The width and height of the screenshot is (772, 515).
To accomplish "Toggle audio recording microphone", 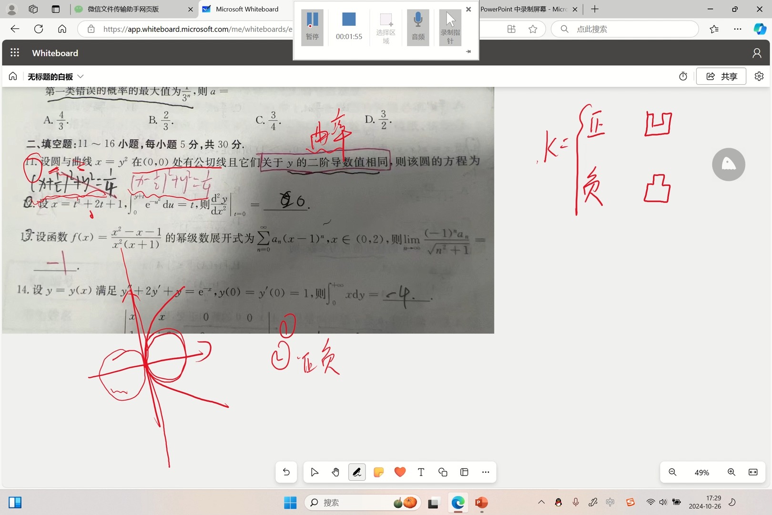I will tap(418, 27).
